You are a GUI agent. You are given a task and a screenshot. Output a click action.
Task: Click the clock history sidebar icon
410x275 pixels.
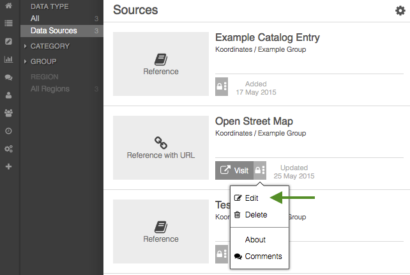click(x=9, y=131)
